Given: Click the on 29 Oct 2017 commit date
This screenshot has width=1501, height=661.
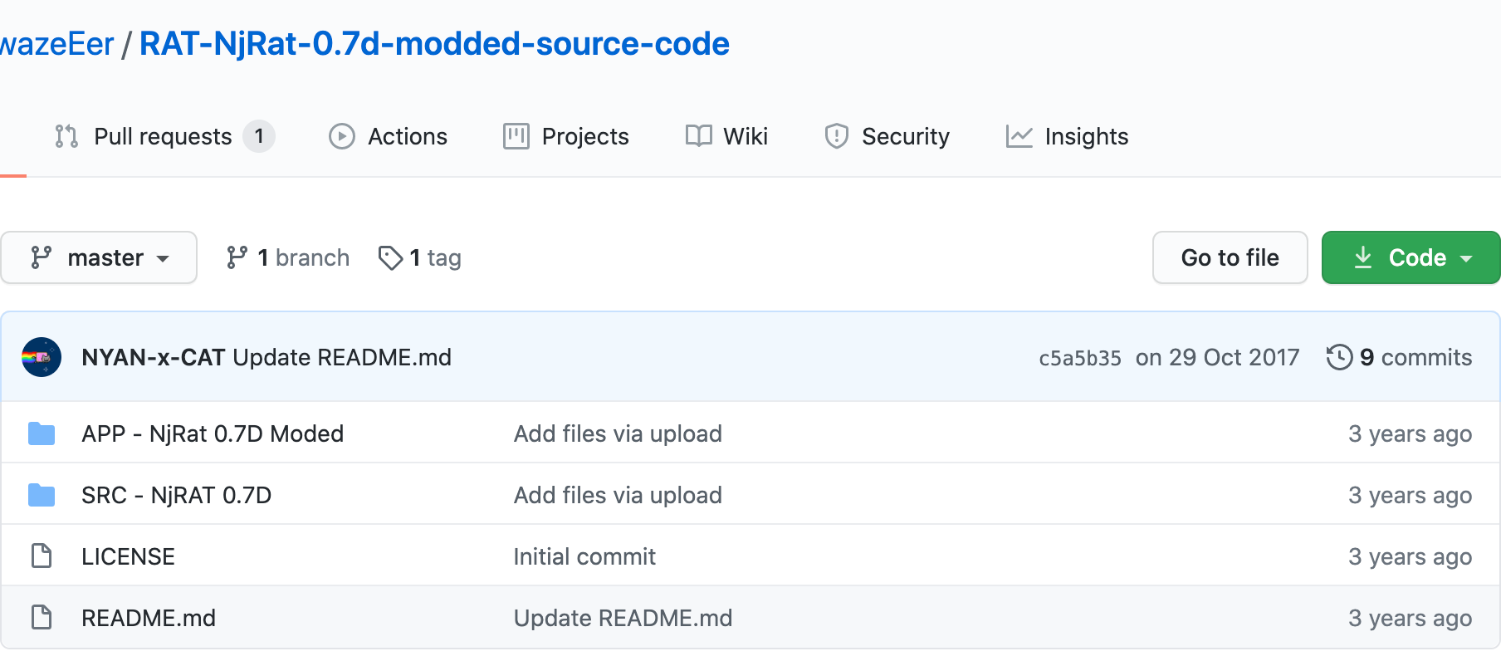Looking at the screenshot, I should click(x=1217, y=357).
